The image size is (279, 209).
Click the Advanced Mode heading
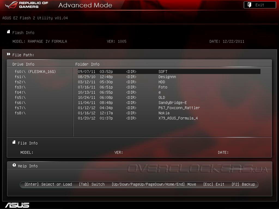(85, 5)
